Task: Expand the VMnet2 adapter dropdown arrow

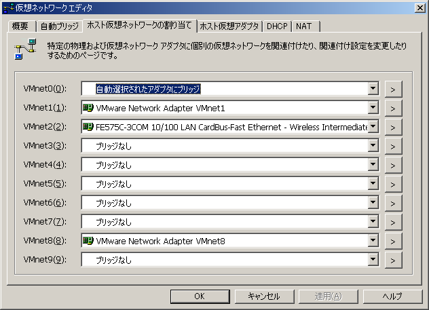Action: 373,127
